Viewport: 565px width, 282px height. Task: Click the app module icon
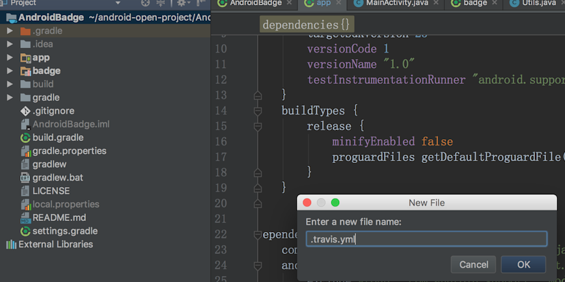tap(25, 58)
